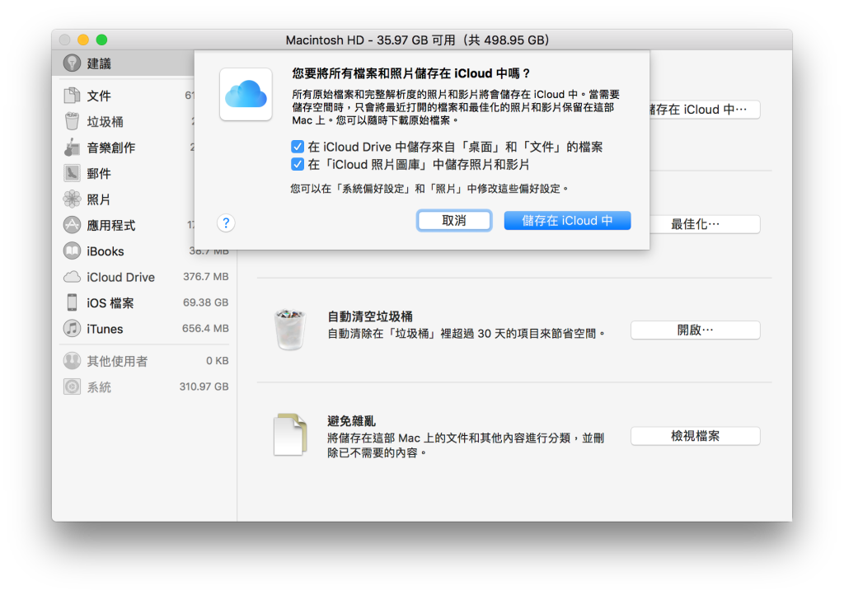Uncheck the iCloud Drive 桌面 and 文件 checkbox
Screen dimensions: 844x595
click(x=298, y=147)
